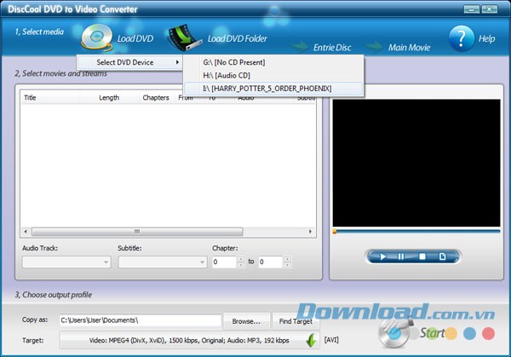The height and width of the screenshot is (357, 511).
Task: Click the green arrow on Target profile
Action: tap(311, 340)
